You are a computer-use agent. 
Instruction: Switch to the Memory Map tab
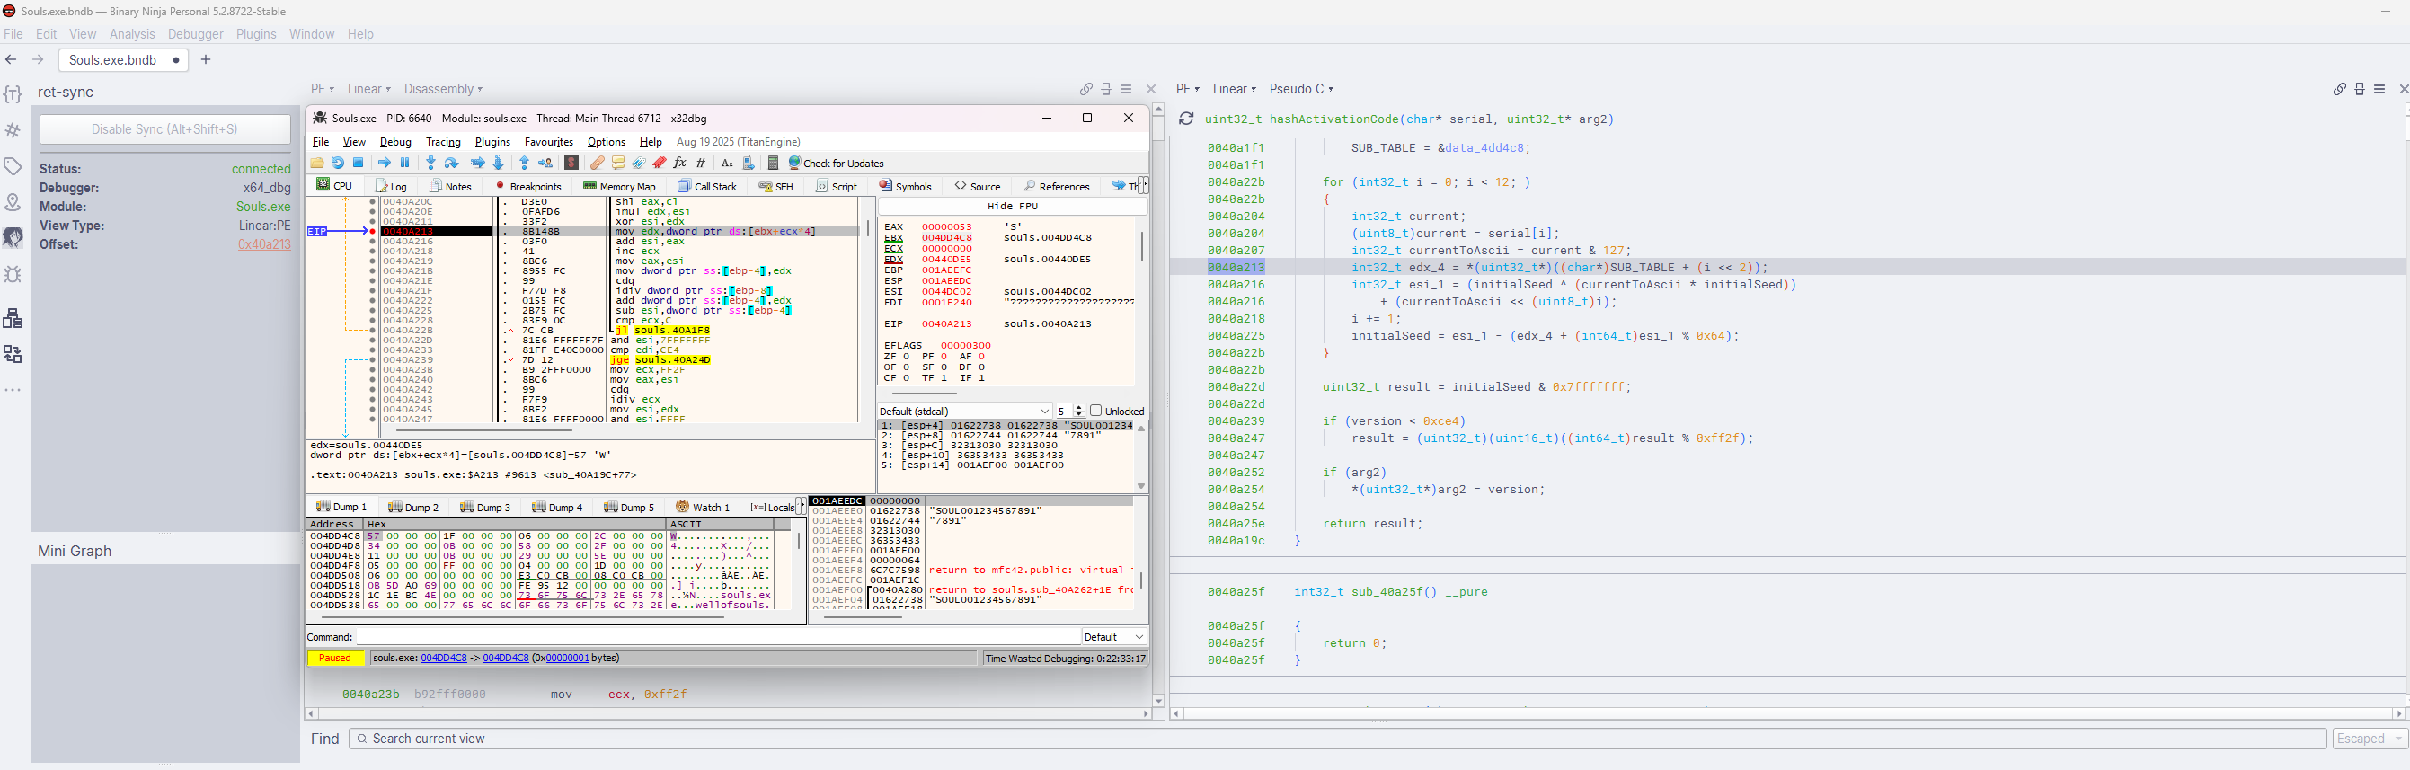click(x=618, y=186)
